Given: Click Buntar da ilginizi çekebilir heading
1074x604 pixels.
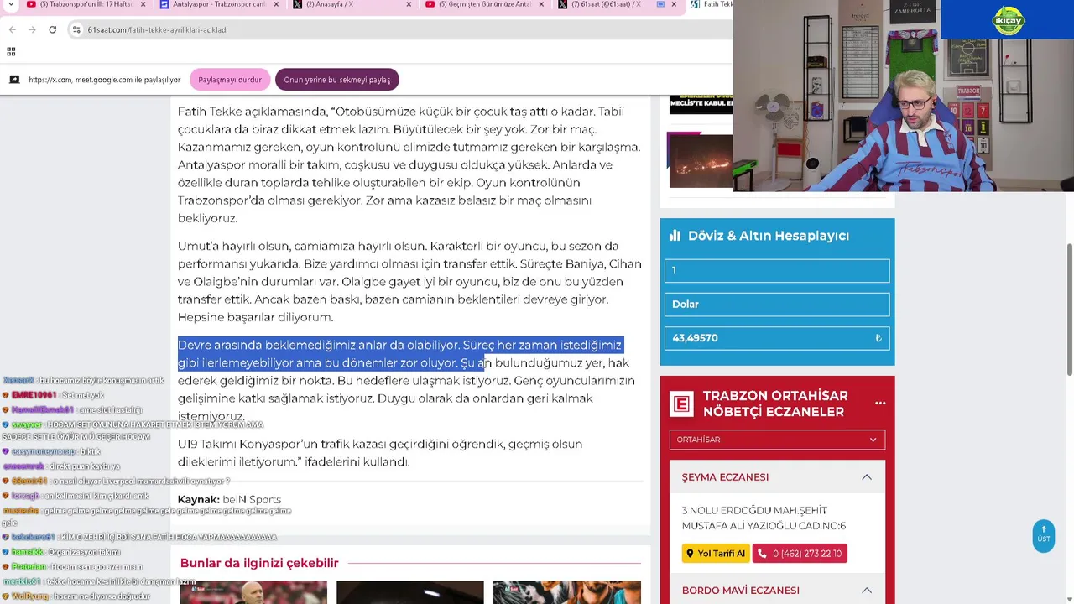Looking at the screenshot, I should [x=259, y=563].
